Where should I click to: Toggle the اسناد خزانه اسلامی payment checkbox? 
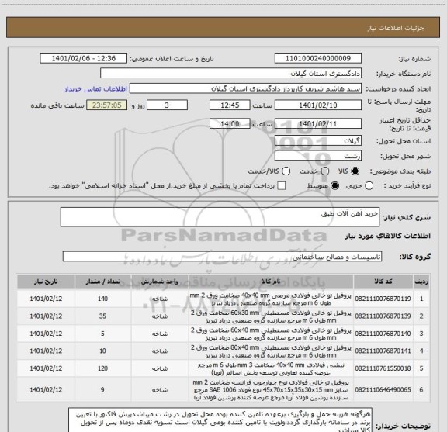(282, 186)
